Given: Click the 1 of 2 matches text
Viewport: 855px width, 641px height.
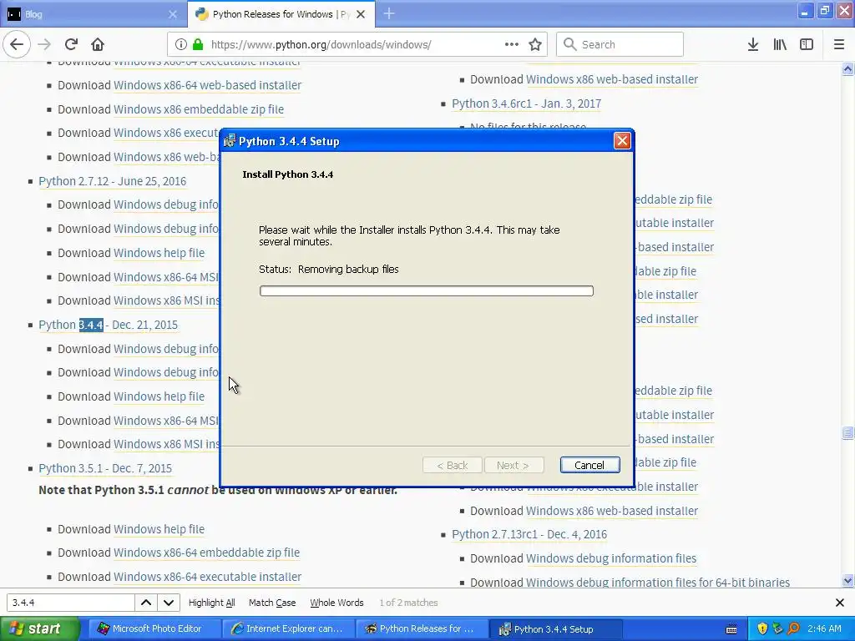Looking at the screenshot, I should (408, 603).
